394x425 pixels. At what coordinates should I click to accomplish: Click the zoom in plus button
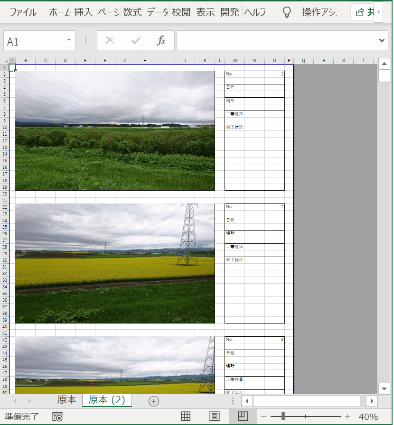pyautogui.click(x=347, y=416)
